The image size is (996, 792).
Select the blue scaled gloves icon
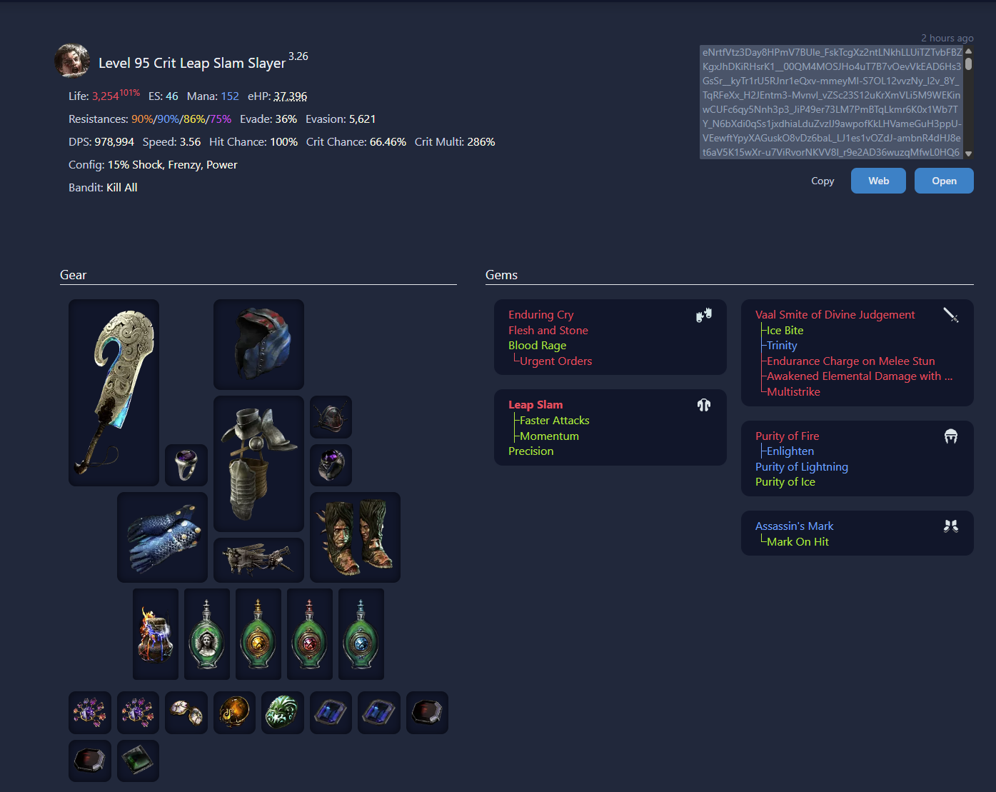162,537
